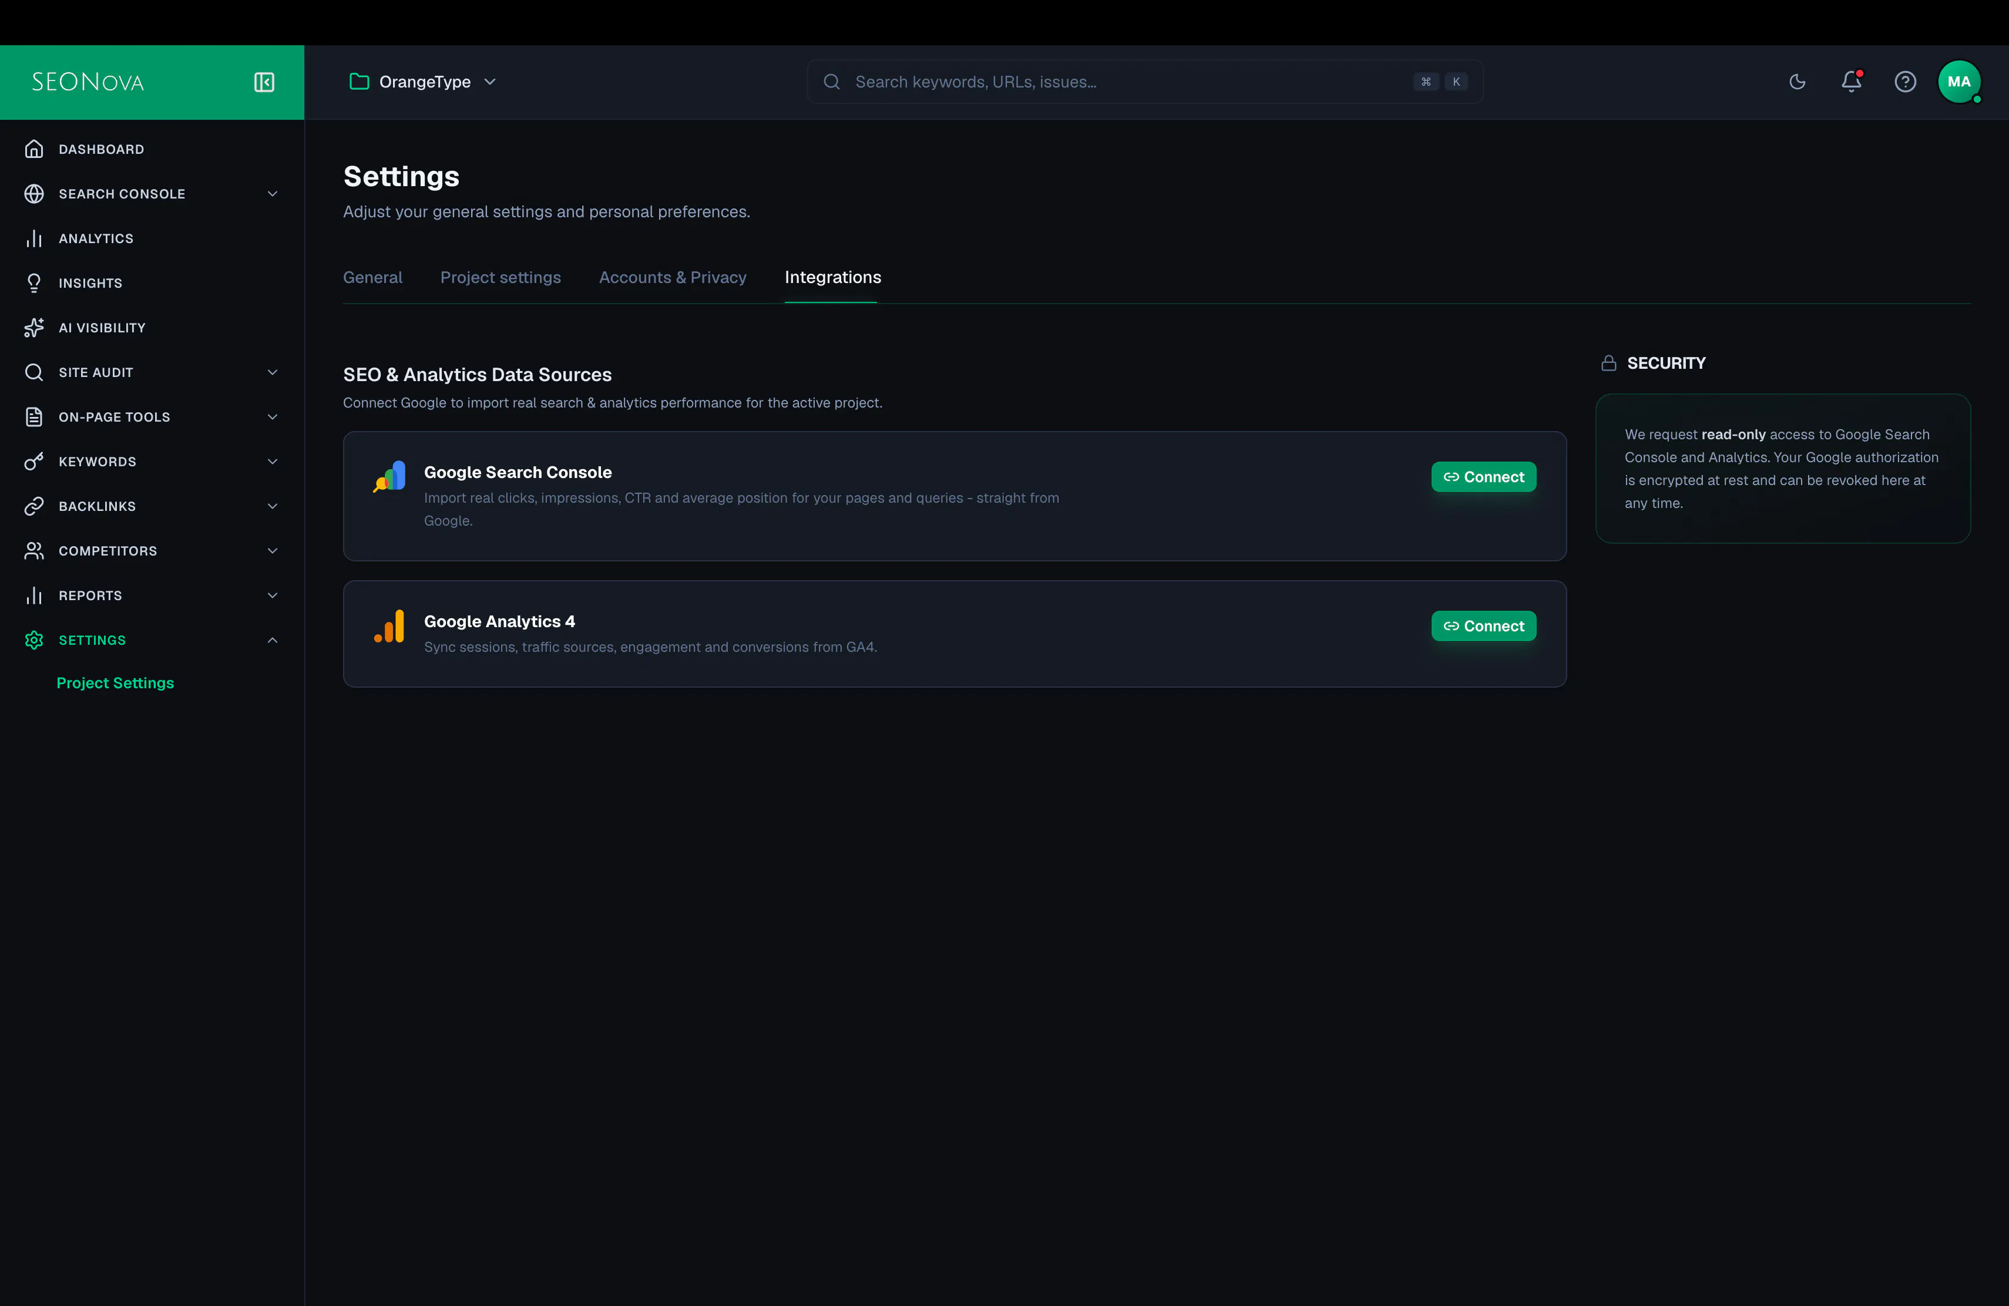The image size is (2009, 1306).
Task: Connect Google Analytics 4
Action: coord(1483,626)
